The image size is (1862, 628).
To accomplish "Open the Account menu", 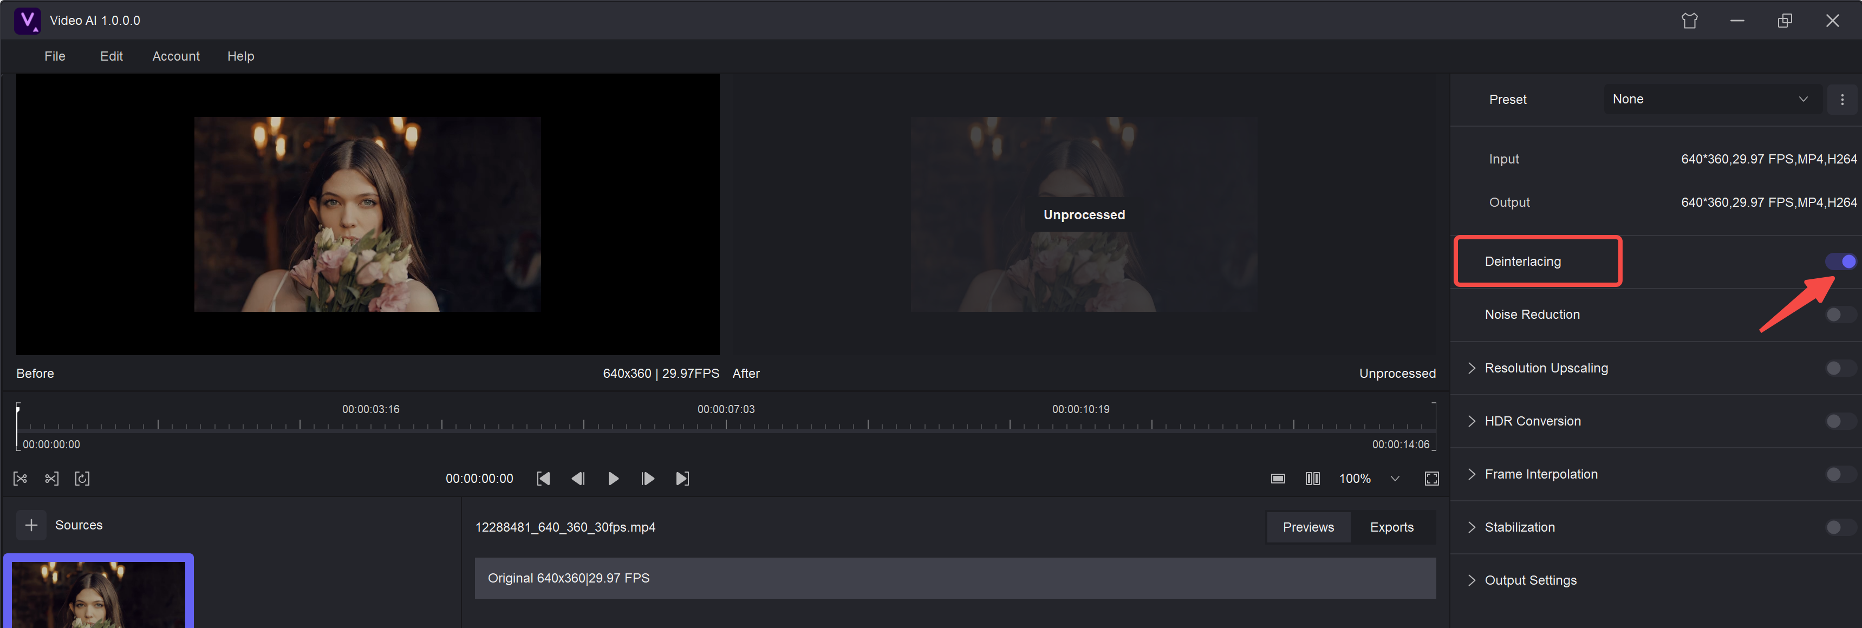I will [x=175, y=56].
